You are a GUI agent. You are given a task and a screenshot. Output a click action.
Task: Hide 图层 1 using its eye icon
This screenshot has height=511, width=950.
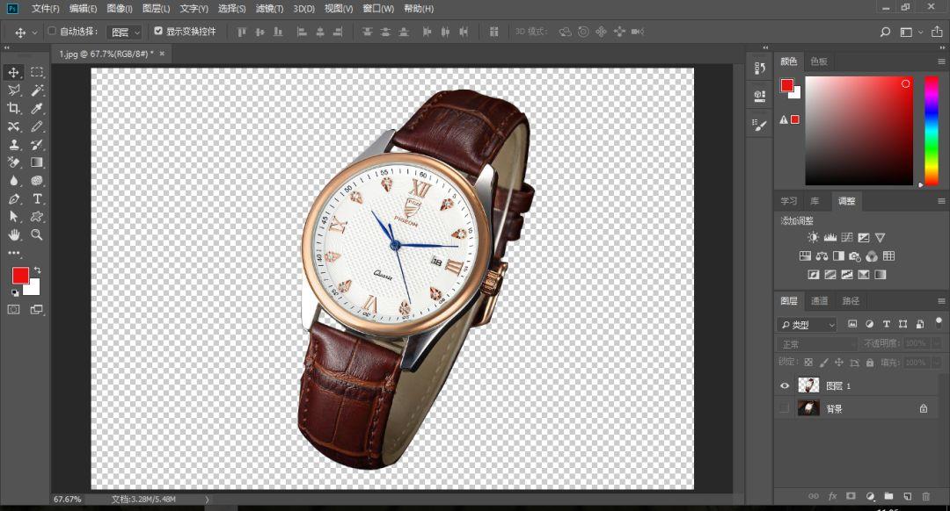click(785, 385)
